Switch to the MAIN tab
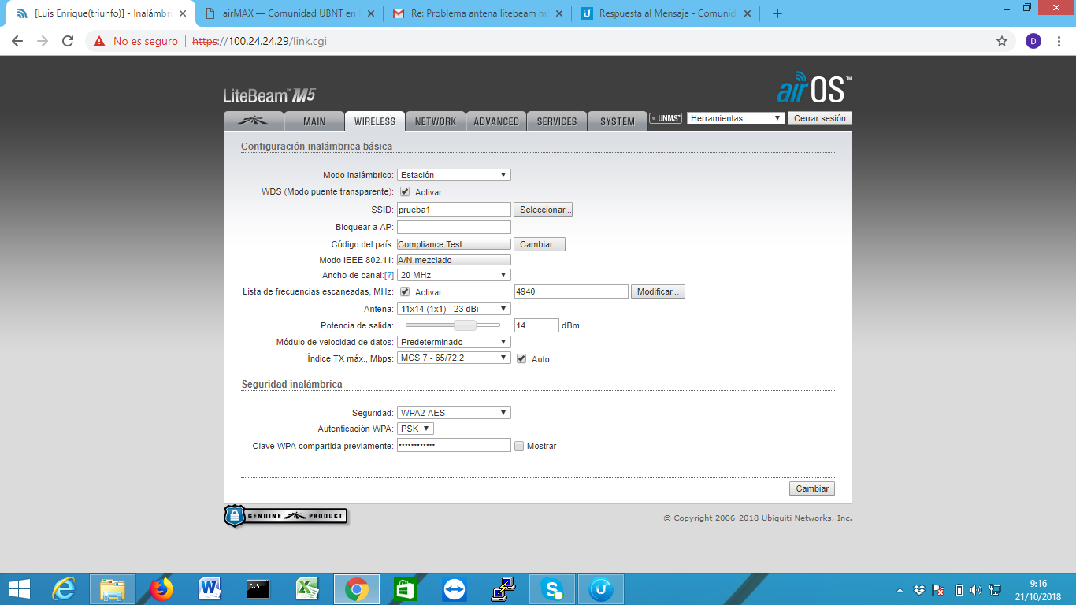Viewport: 1076px width, 605px height. pyautogui.click(x=314, y=121)
